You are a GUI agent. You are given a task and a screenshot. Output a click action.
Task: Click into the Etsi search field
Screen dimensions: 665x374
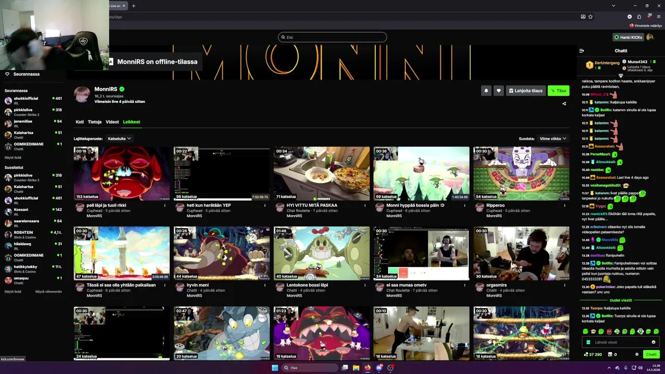pos(332,37)
